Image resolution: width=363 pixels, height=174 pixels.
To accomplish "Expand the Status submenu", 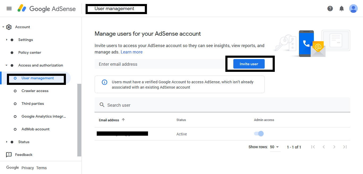I will coord(7,142).
